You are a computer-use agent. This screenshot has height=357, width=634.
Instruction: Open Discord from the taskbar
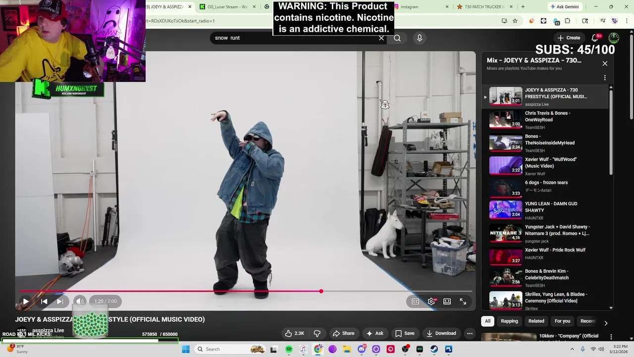pyautogui.click(x=362, y=349)
